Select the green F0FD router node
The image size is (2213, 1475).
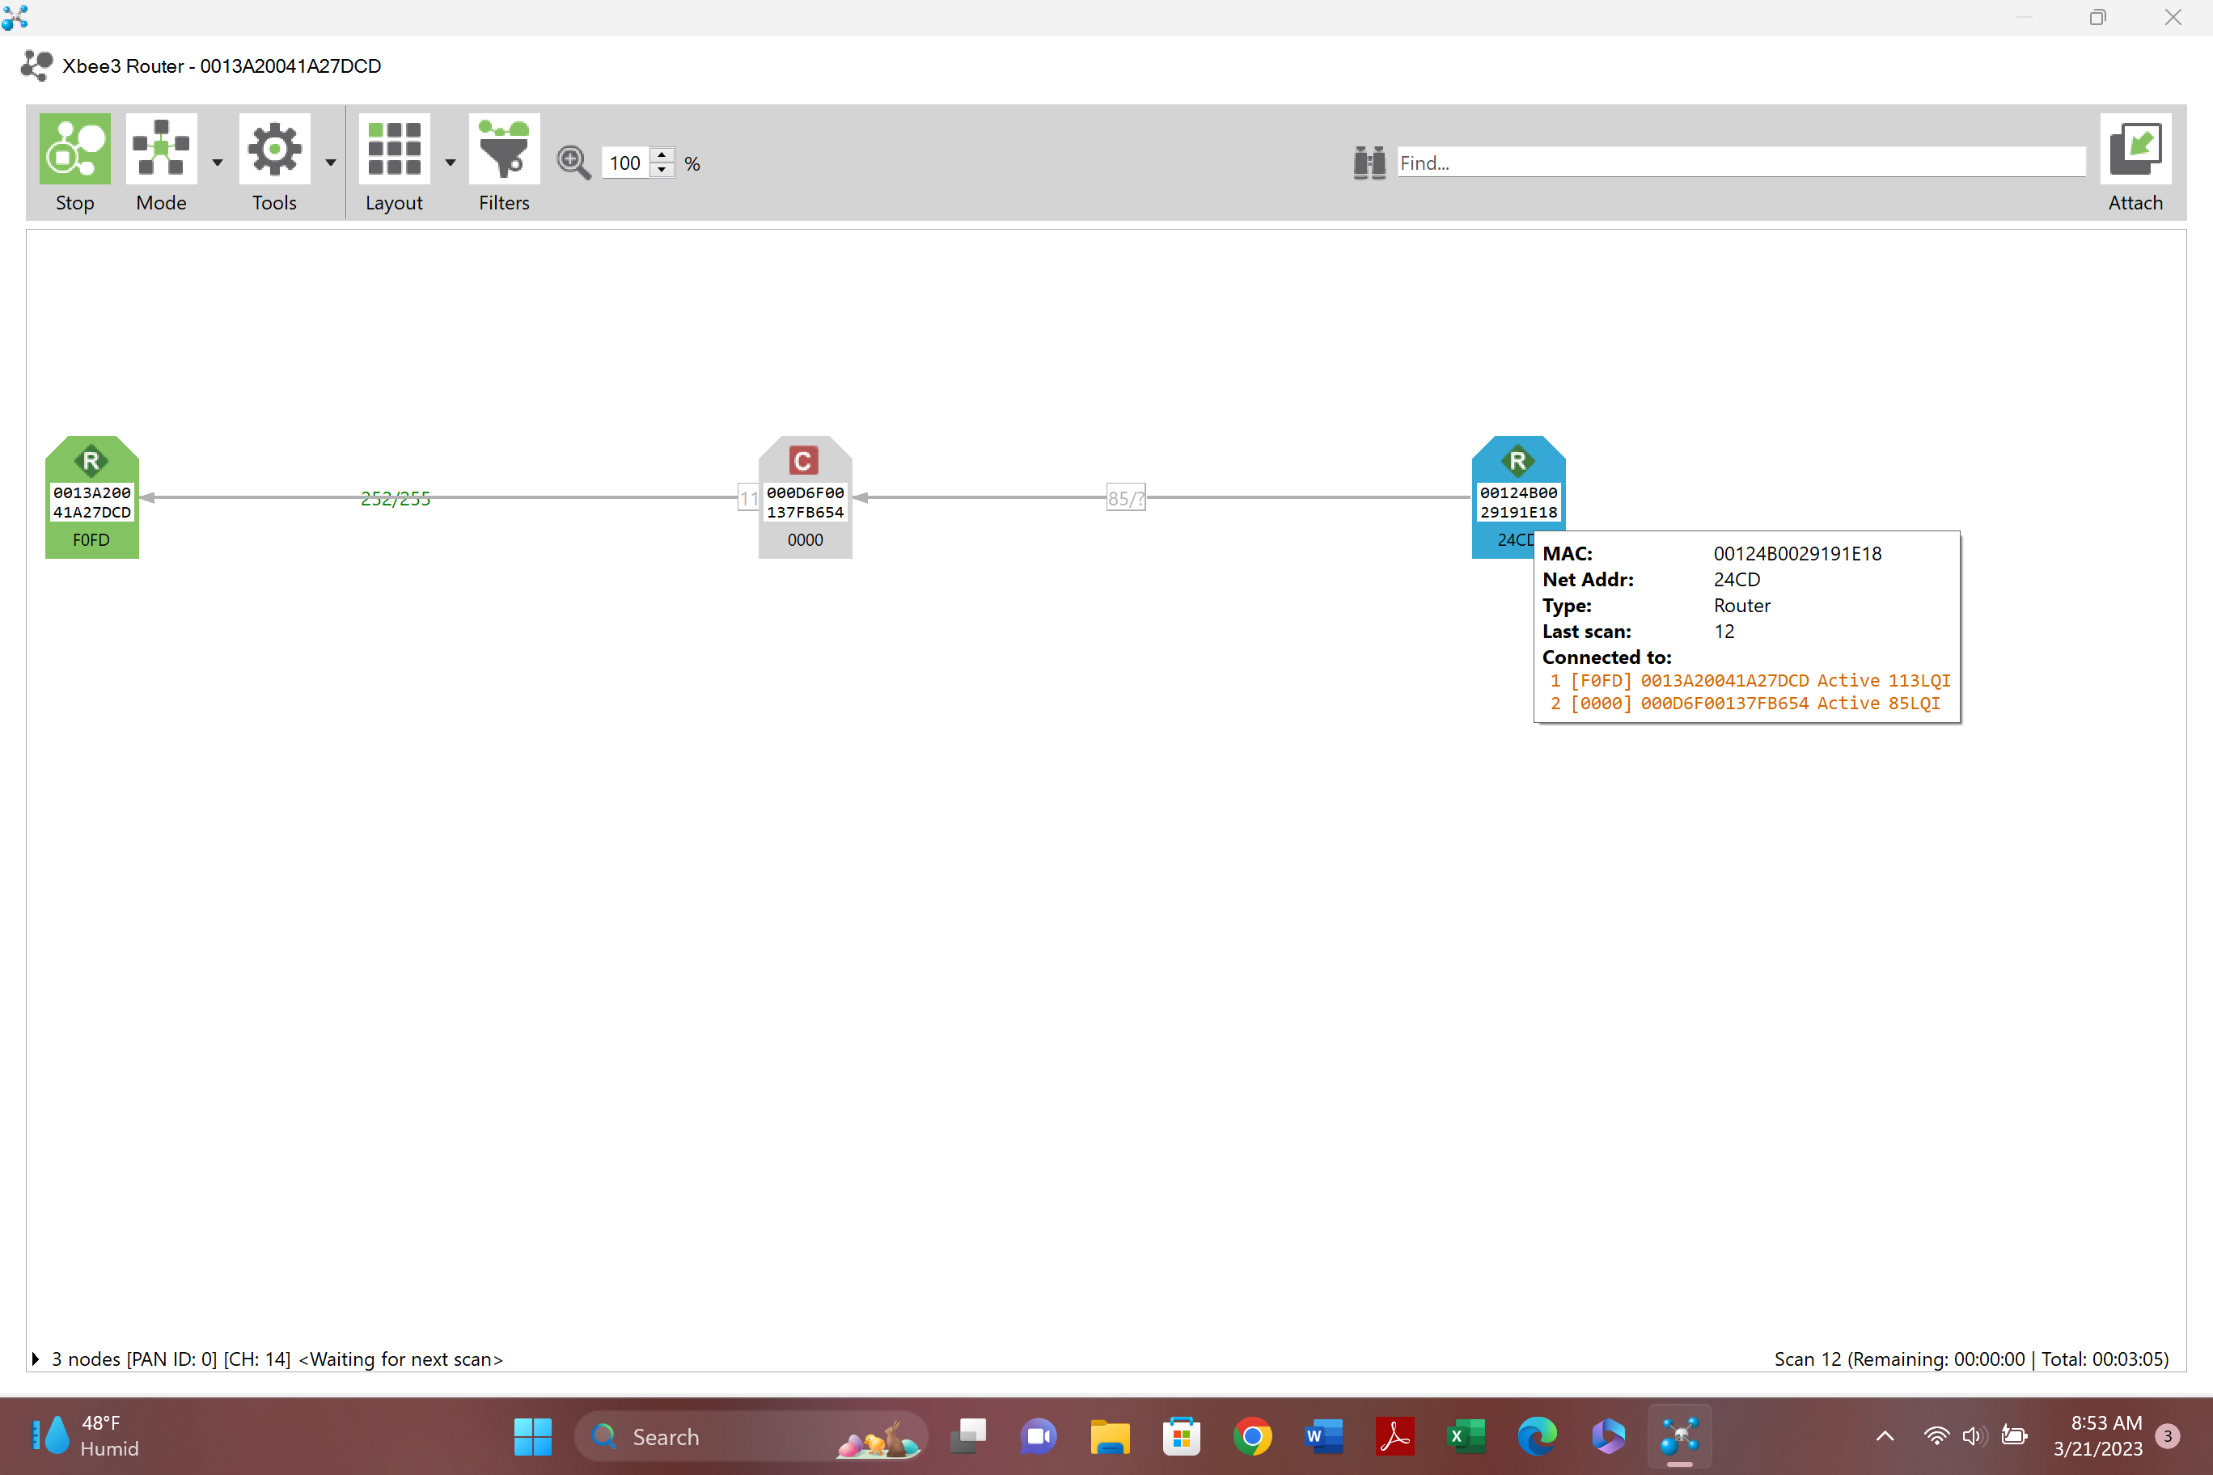(x=91, y=497)
